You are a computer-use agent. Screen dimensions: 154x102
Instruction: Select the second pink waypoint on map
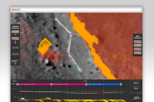tap(69, 53)
